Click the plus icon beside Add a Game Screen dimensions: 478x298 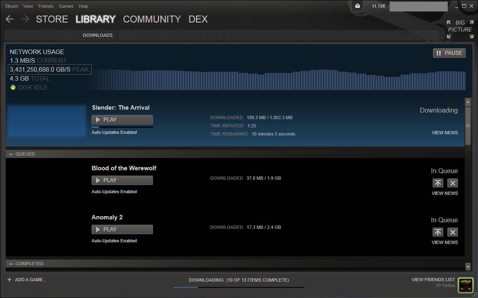9,280
